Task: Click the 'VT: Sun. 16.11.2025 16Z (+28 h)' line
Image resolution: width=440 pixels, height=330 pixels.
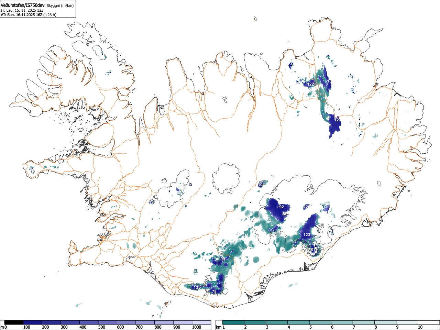Action: [x=29, y=15]
